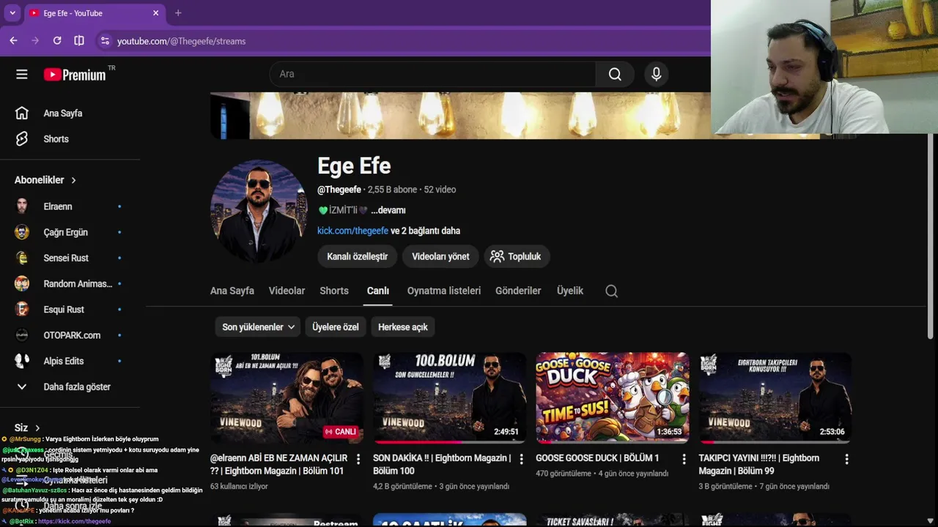The height and width of the screenshot is (527, 938).
Task: Open 100.BOLUM video thumbnail
Action: (449, 397)
